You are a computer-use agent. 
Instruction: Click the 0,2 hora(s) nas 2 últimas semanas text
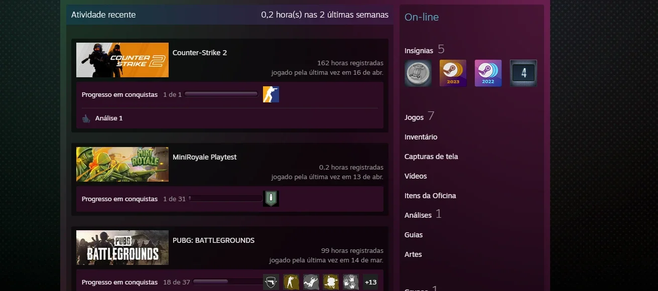click(325, 15)
